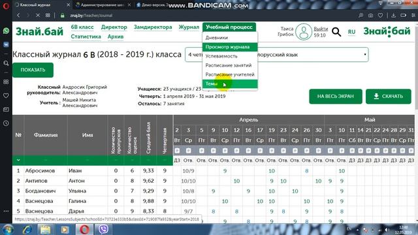
Task: Add the page to bookmarks heart in the address bar
Action: click(x=380, y=16)
